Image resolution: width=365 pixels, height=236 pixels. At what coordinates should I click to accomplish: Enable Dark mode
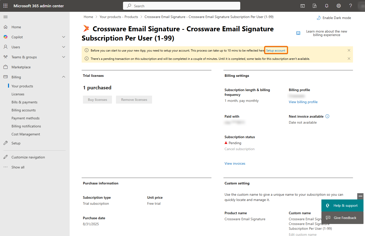pos(334,18)
